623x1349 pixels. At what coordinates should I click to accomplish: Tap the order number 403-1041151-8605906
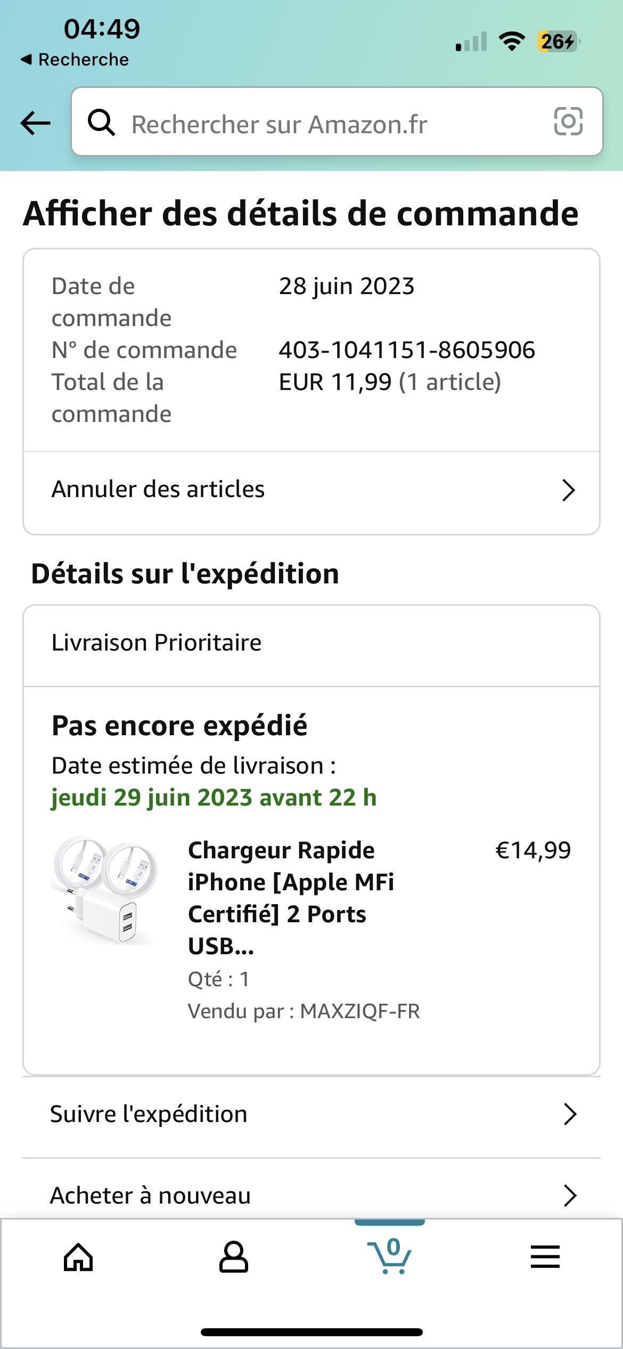pyautogui.click(x=407, y=350)
